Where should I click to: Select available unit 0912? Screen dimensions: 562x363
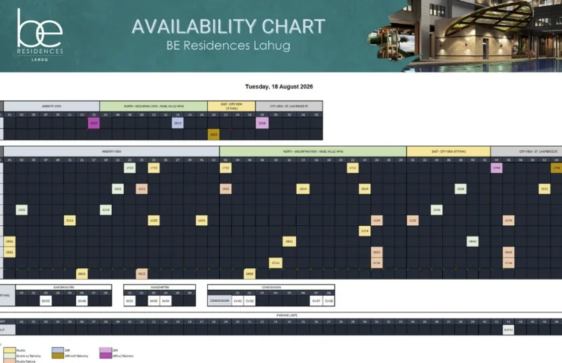click(x=289, y=241)
